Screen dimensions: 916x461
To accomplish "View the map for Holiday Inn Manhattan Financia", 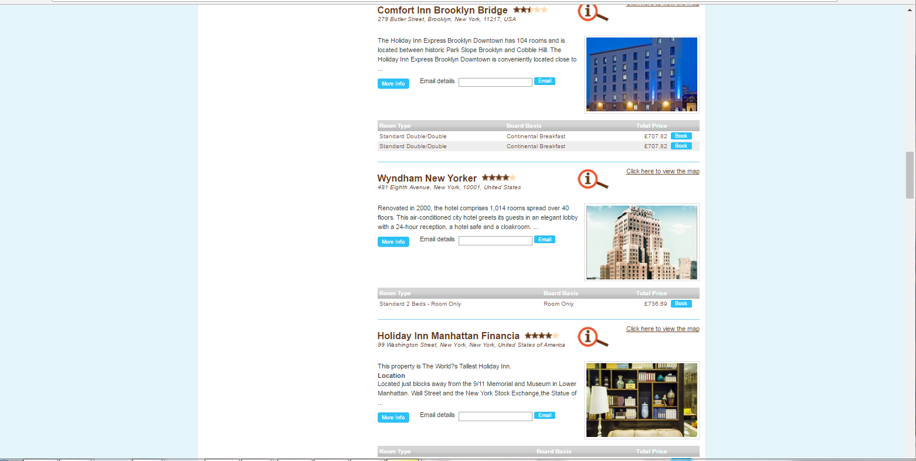I will pos(663,329).
